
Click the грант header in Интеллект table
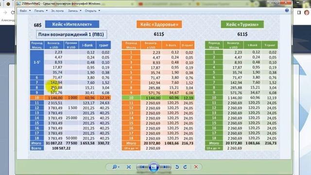(x=104, y=45)
